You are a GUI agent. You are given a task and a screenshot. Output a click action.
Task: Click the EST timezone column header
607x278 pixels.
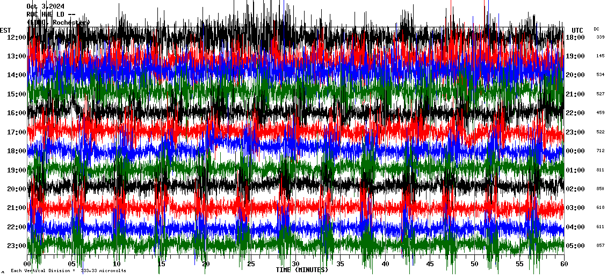pos(6,30)
